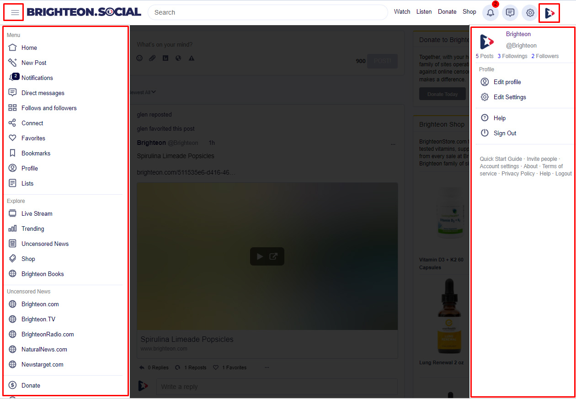Screen dimensions: 576x399
Task: Open the Brighteon profile avatar menu
Action: tap(549, 13)
